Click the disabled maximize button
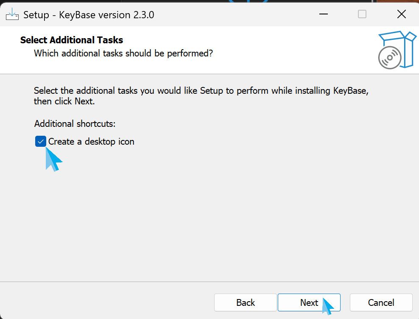The image size is (419, 319). click(362, 14)
